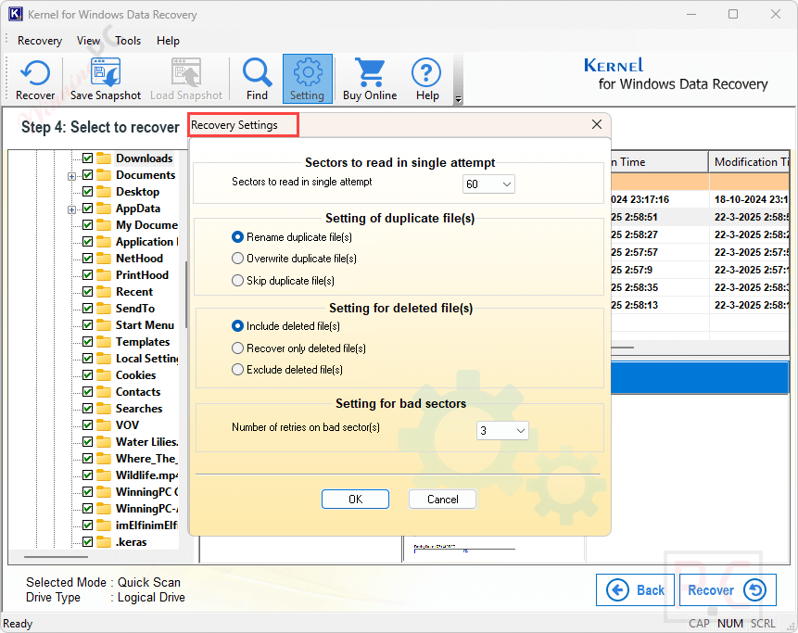
Task: Click the Cookies folder icon
Action: click(104, 375)
